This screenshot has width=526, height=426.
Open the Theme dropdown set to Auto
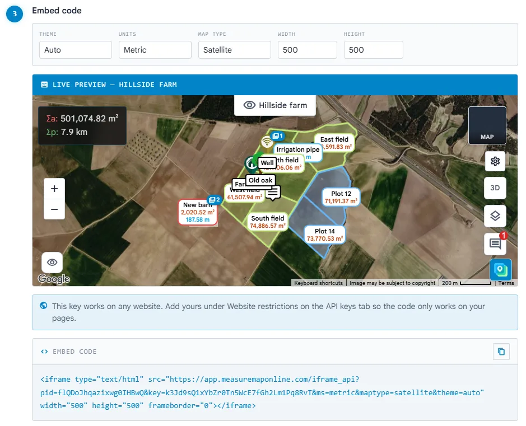click(x=76, y=50)
